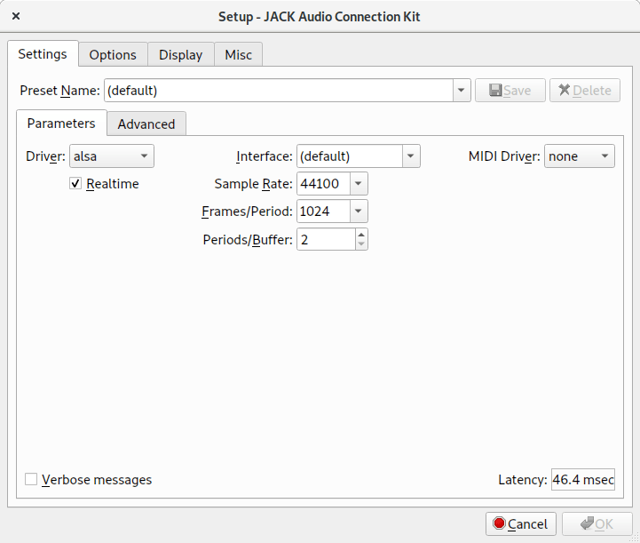
Task: Toggle the Realtime checkbox
Action: [x=75, y=183]
